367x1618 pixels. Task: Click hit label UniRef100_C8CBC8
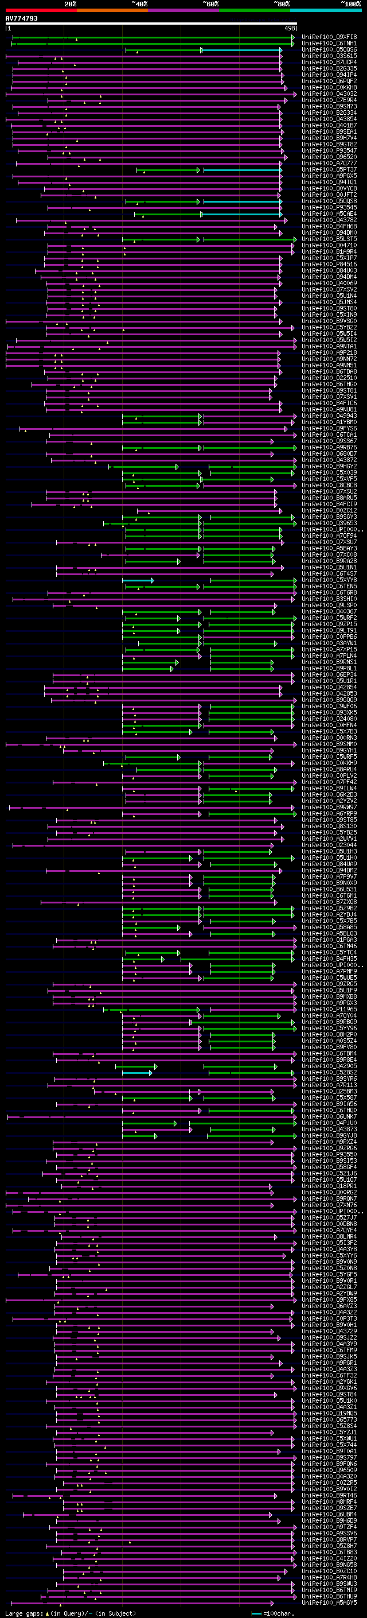point(329,485)
